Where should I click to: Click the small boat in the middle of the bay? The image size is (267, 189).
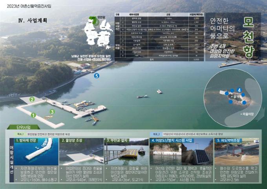pos(159,92)
